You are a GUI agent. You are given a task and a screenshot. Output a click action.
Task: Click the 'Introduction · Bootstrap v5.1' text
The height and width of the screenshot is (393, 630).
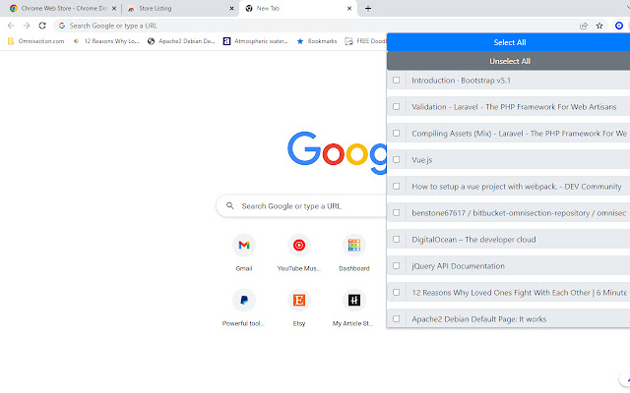click(x=461, y=81)
